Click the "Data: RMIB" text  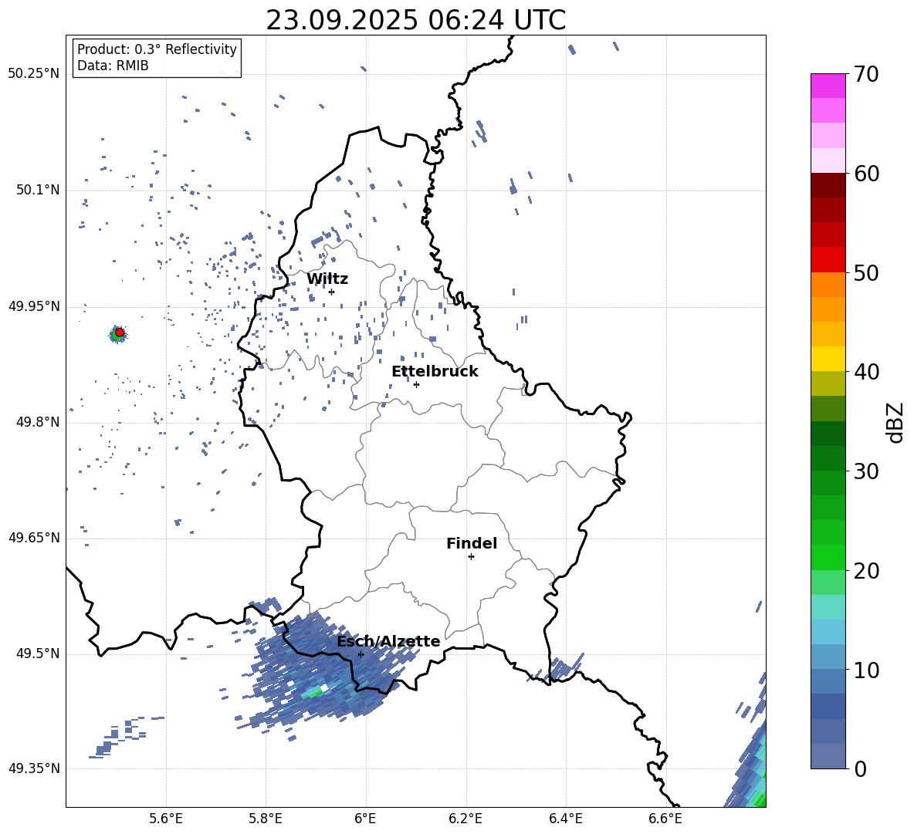[x=113, y=66]
